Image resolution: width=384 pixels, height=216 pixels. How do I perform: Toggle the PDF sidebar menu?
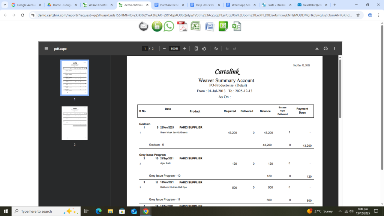(x=46, y=49)
